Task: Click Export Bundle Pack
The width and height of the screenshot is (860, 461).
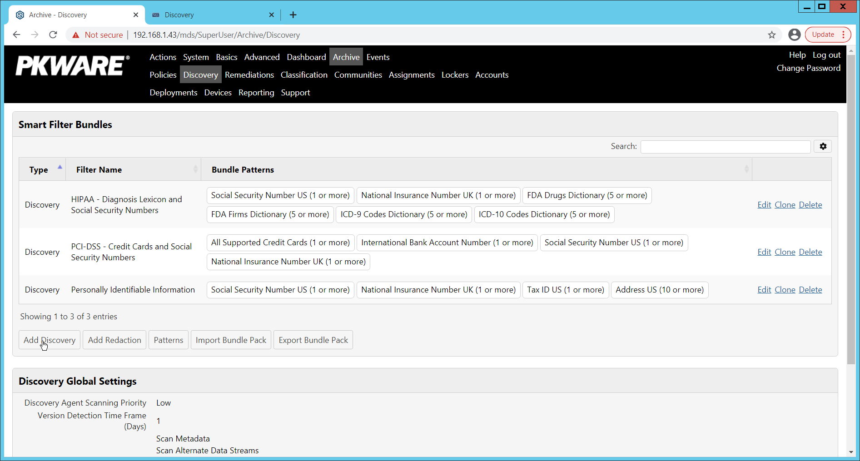Action: (313, 340)
